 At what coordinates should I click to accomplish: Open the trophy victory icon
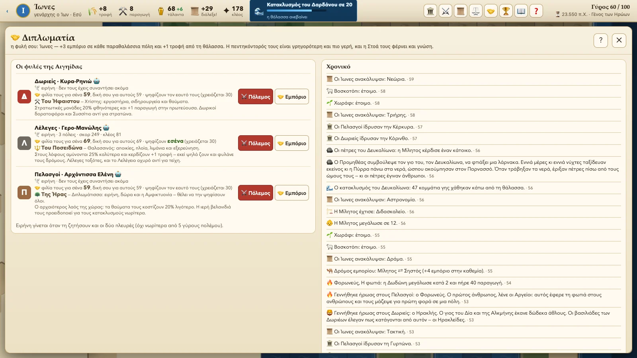[506, 11]
